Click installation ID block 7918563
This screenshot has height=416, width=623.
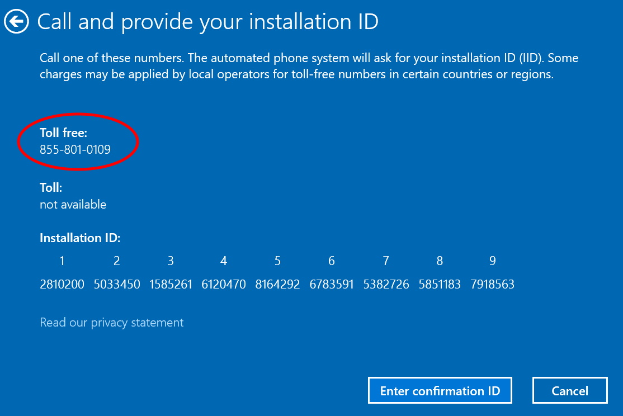492,284
